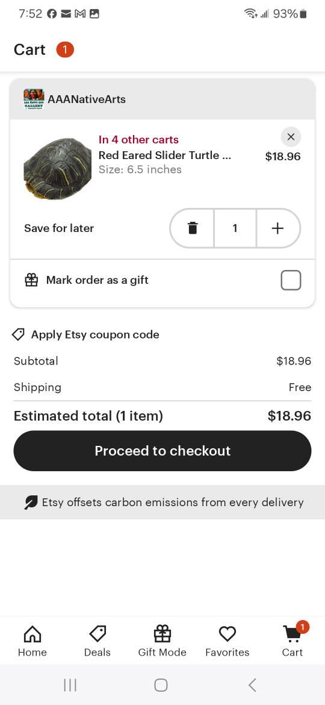The width and height of the screenshot is (325, 705).
Task: Tap the trash can delete icon
Action: coord(193,228)
